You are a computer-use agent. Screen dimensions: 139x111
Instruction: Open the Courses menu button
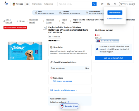(18, 4)
